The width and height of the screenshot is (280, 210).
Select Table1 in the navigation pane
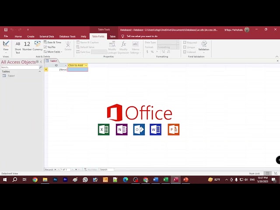tap(11, 76)
